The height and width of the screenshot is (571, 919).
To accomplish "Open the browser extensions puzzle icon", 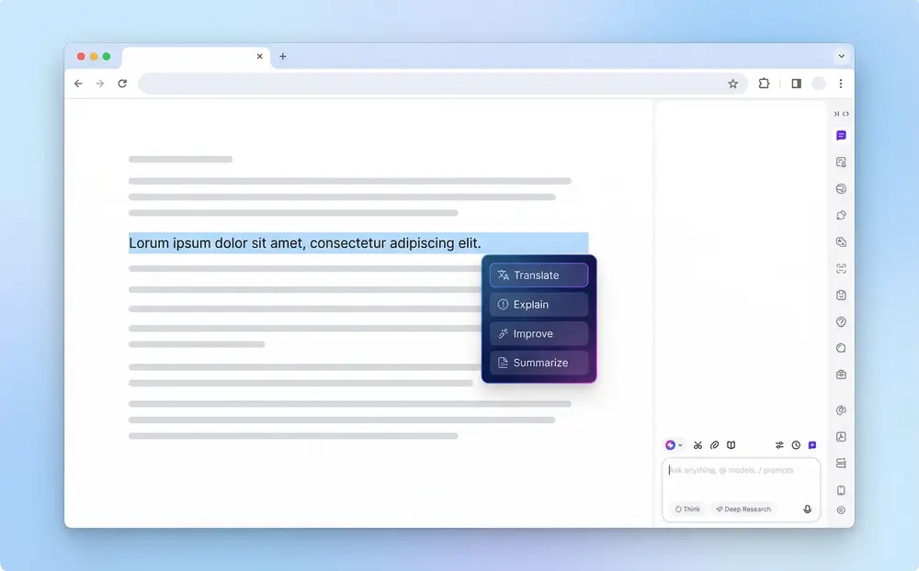I will coord(764,84).
